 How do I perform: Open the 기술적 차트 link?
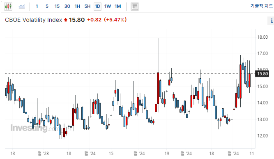pyautogui.click(x=261, y=6)
